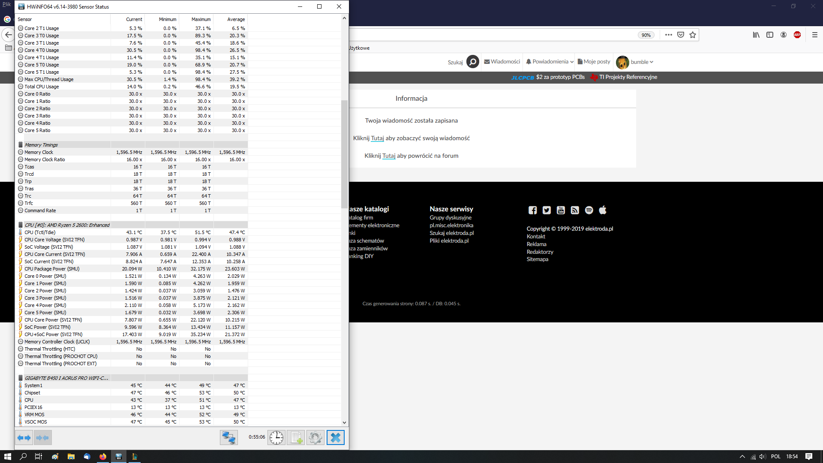Open the HWiNFO remote network monitoring icon
The width and height of the screenshot is (823, 463).
click(228, 438)
